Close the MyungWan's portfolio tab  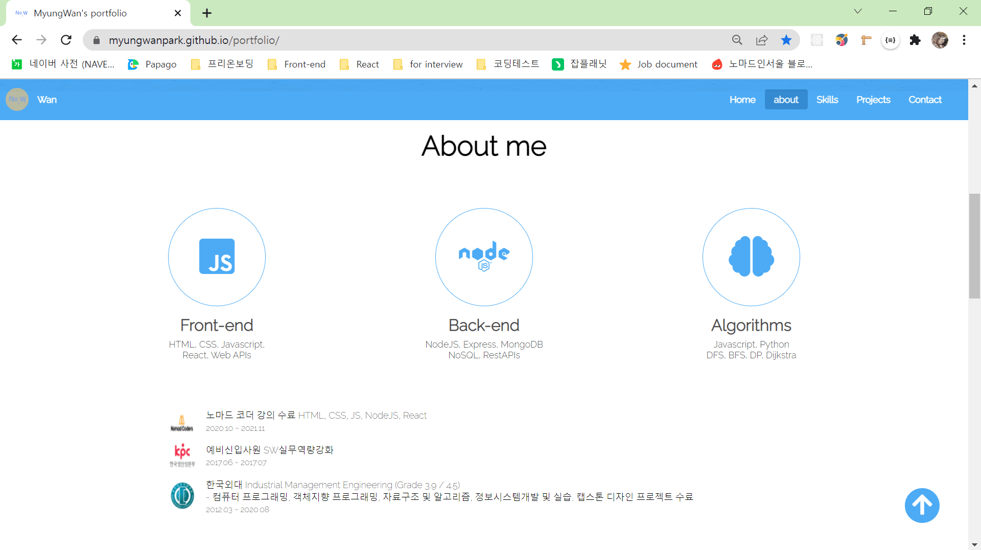178,13
